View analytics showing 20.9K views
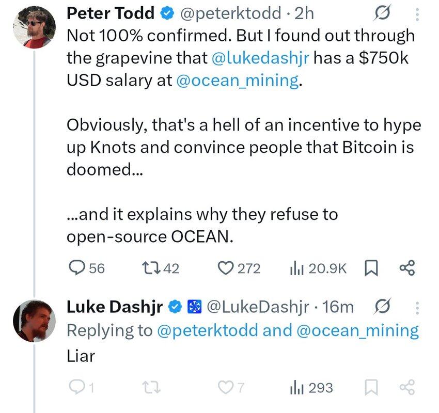The width and height of the screenshot is (439, 413). [x=318, y=268]
